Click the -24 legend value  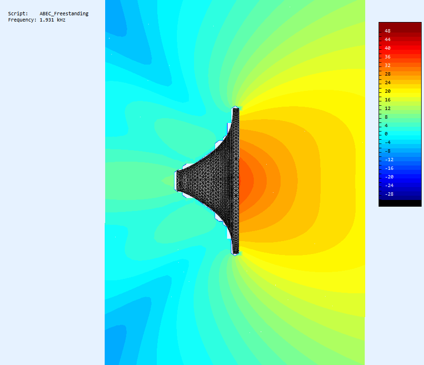pyautogui.click(x=389, y=186)
